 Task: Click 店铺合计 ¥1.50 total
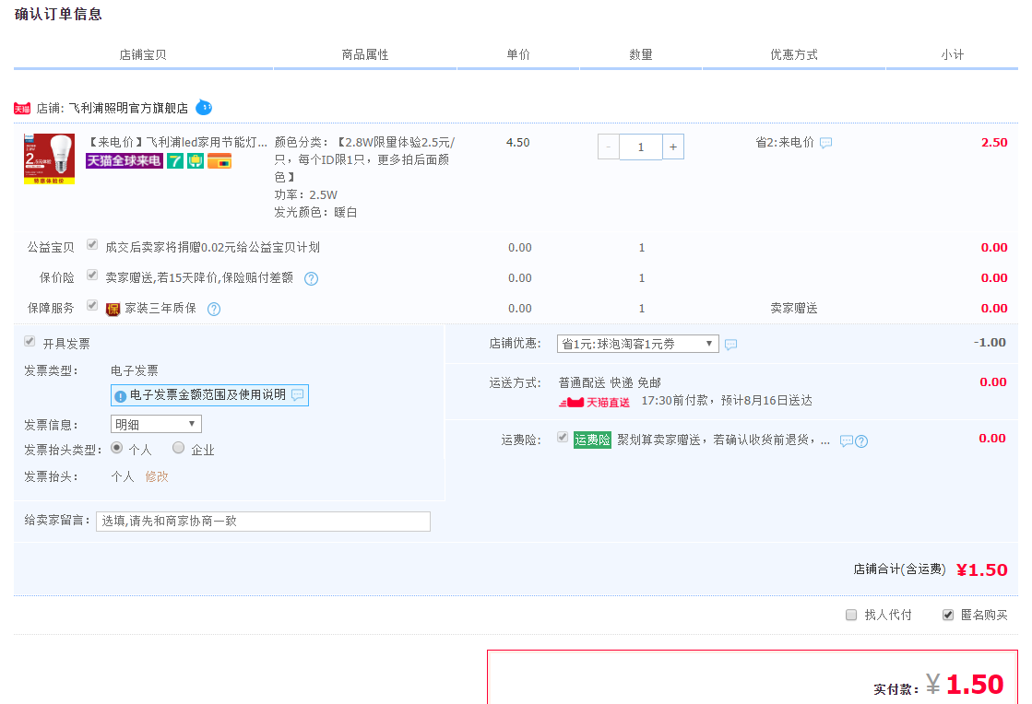[982, 569]
